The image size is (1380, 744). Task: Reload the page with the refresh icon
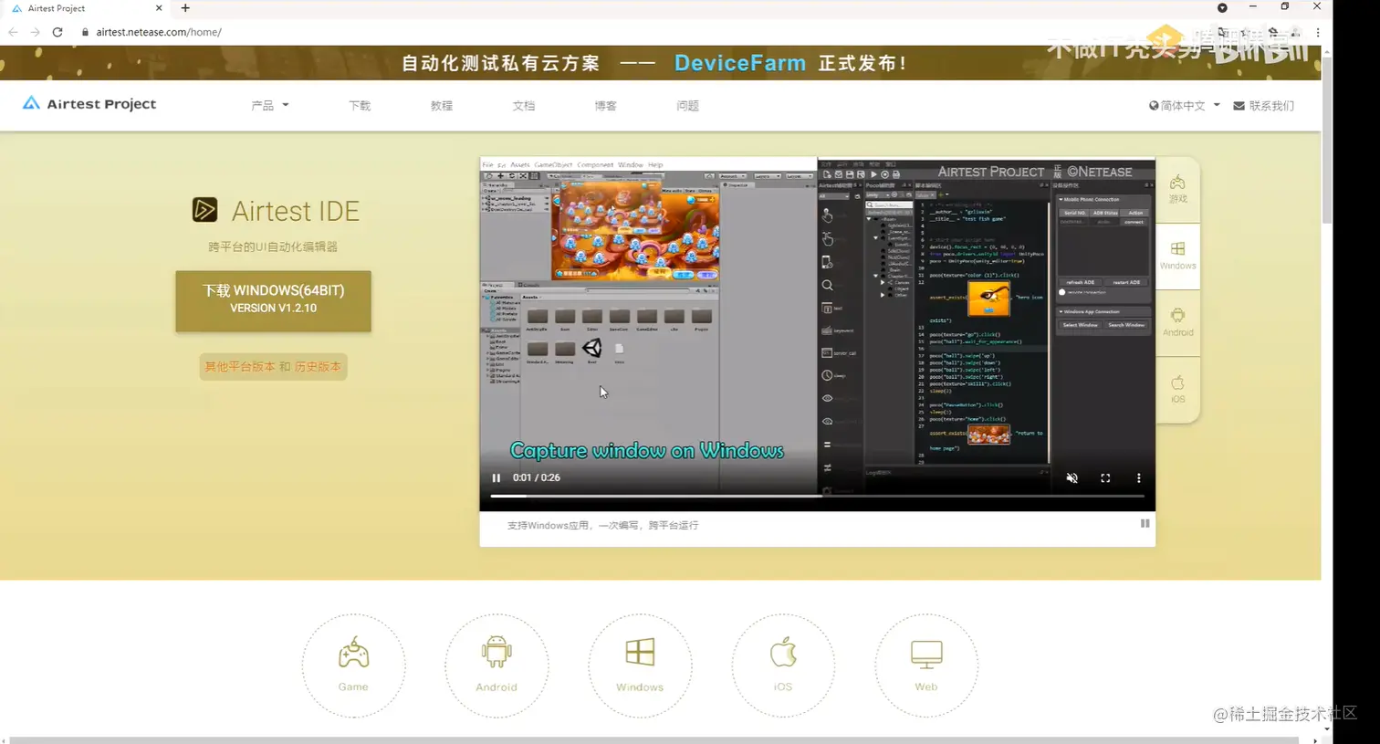57,32
